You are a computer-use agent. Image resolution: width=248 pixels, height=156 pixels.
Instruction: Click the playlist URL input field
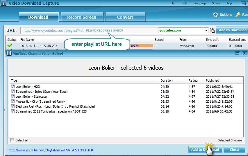tap(87, 30)
